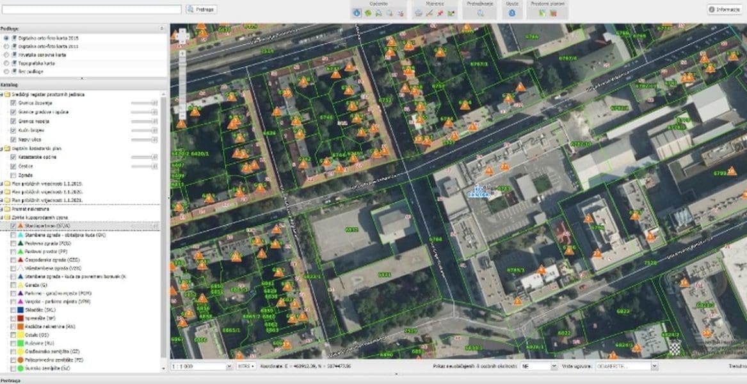Click the Informacije button
Image resolution: width=747 pixels, height=384 pixels.
click(x=725, y=10)
